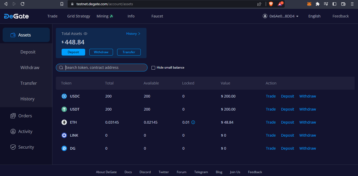Open the Docs footer link

128,172
